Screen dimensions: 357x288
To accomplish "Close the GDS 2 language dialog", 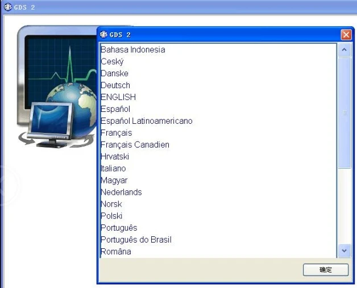I will coord(346,35).
